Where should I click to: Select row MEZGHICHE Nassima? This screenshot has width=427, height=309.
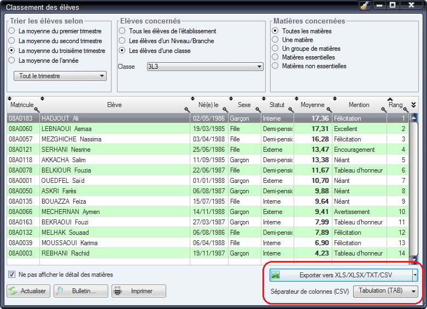pyautogui.click(x=208, y=139)
